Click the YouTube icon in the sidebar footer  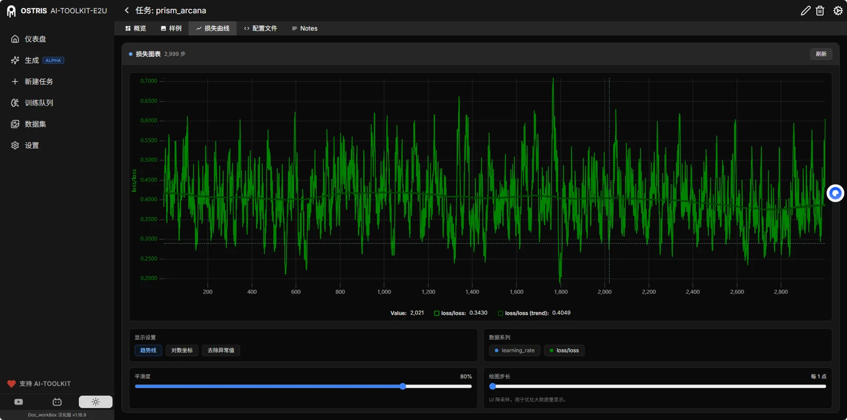(19, 402)
